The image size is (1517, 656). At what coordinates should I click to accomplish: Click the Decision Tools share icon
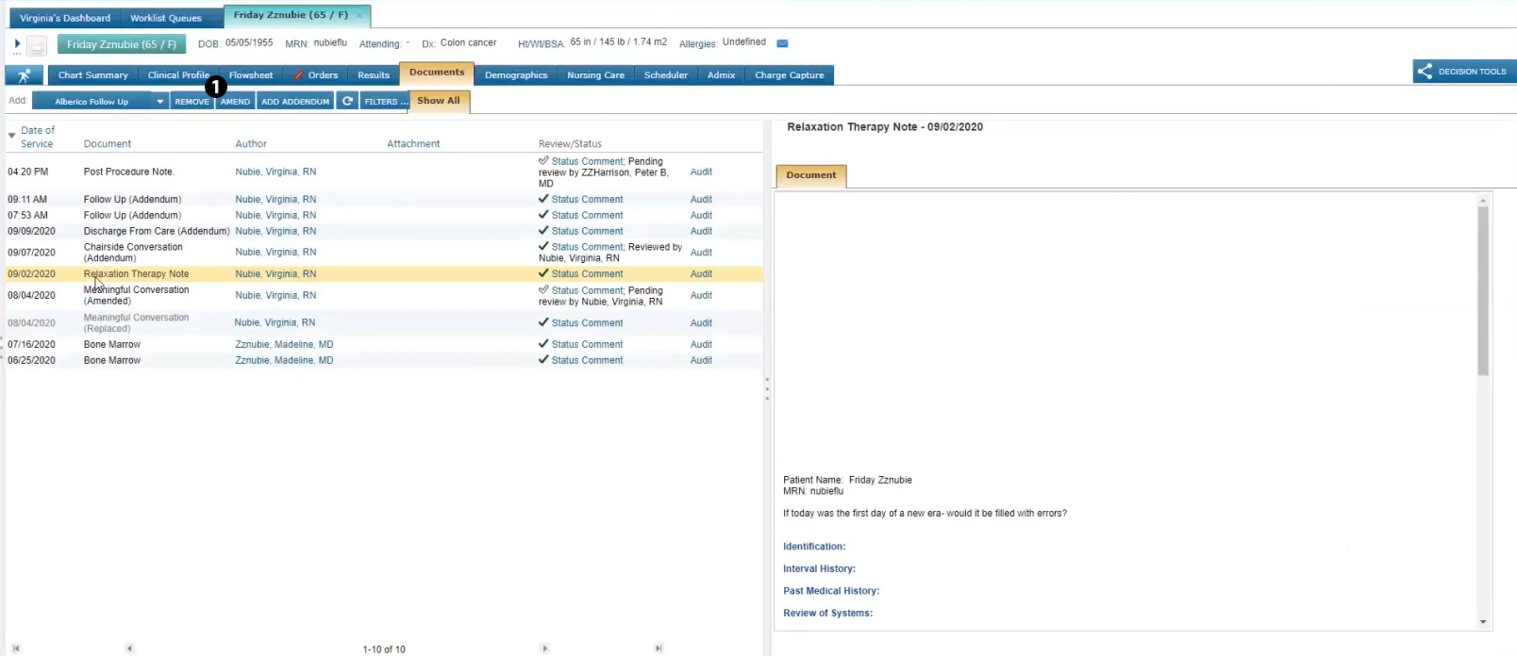[1425, 72]
